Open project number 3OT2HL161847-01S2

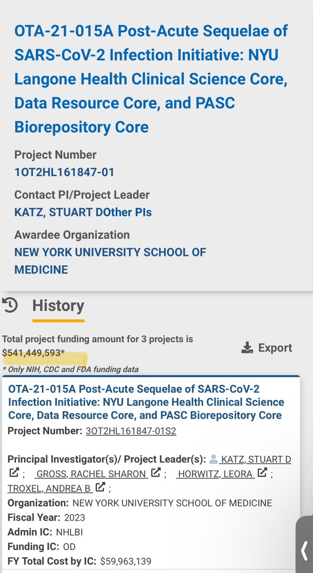[131, 431]
